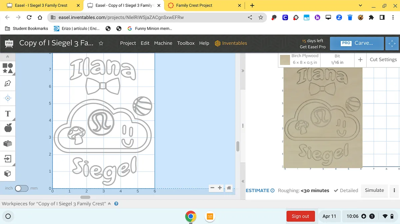Open Cut Settings panel
Screen dimensions: 400x224
383,59
